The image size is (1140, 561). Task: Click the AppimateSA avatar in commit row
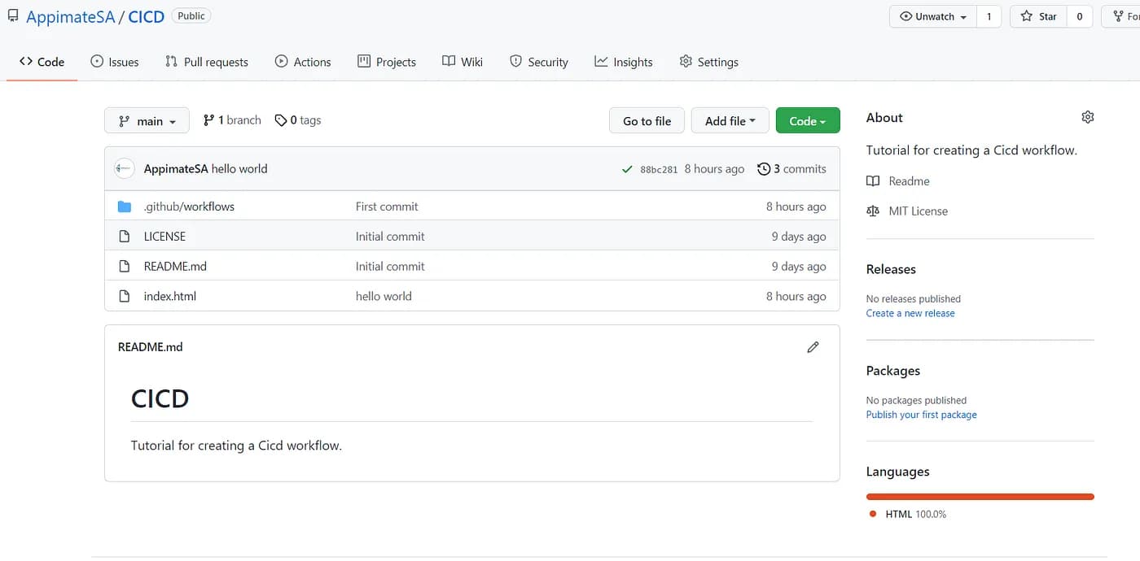click(x=124, y=169)
